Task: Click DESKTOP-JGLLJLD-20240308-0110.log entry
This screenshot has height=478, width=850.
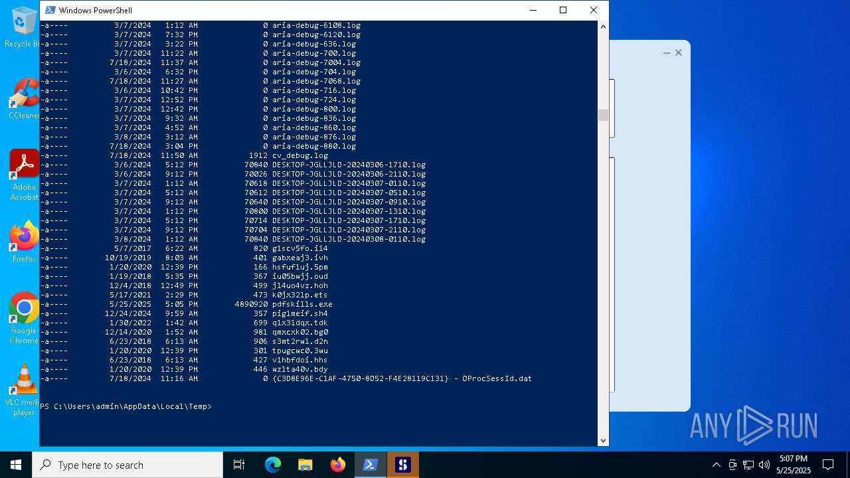Action: pyautogui.click(x=349, y=239)
